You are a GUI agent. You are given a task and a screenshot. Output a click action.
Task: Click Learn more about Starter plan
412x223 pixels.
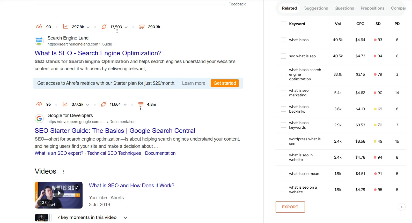pyautogui.click(x=194, y=83)
